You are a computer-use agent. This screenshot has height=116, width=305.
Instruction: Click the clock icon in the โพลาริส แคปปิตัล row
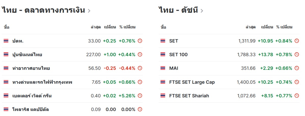pos(140,109)
